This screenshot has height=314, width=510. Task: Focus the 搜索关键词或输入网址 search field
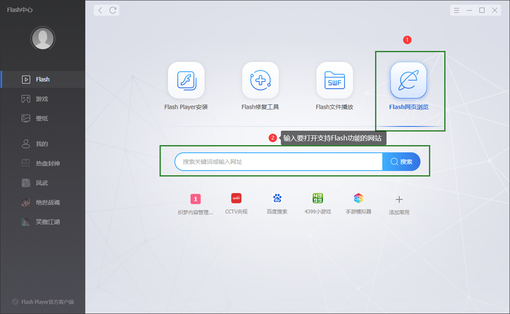(278, 162)
